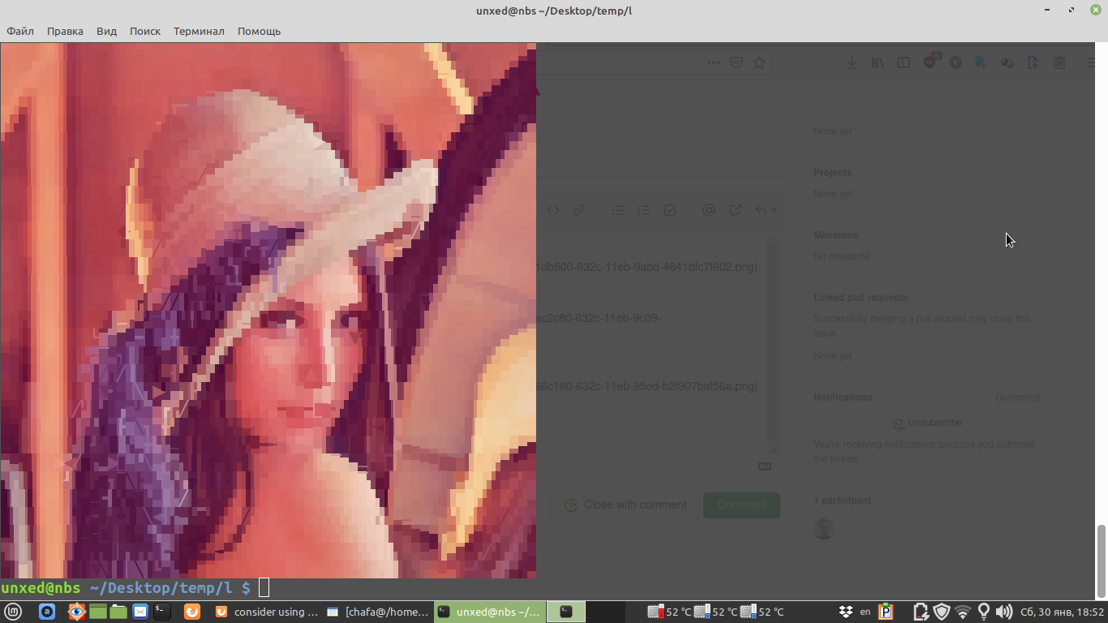1108x623 pixels.
Task: Open the security shield tray icon
Action: pyautogui.click(x=942, y=612)
